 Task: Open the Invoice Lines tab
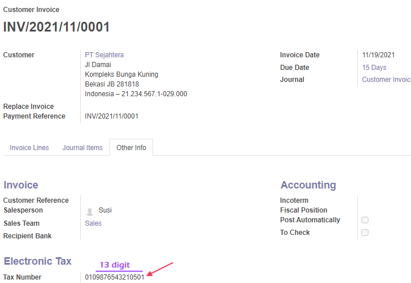click(x=29, y=148)
